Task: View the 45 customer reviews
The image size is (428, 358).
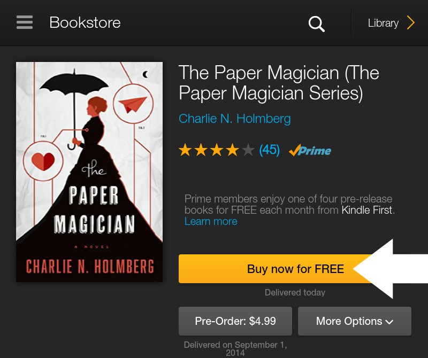Action: click(269, 150)
